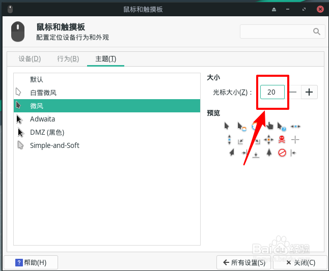Image resolution: width=329 pixels, height=271 pixels.
Task: Close dialog with 关闭(C) button
Action: point(300,262)
